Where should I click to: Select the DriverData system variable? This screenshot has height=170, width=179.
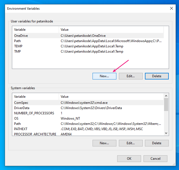pyautogui.click(x=22, y=108)
